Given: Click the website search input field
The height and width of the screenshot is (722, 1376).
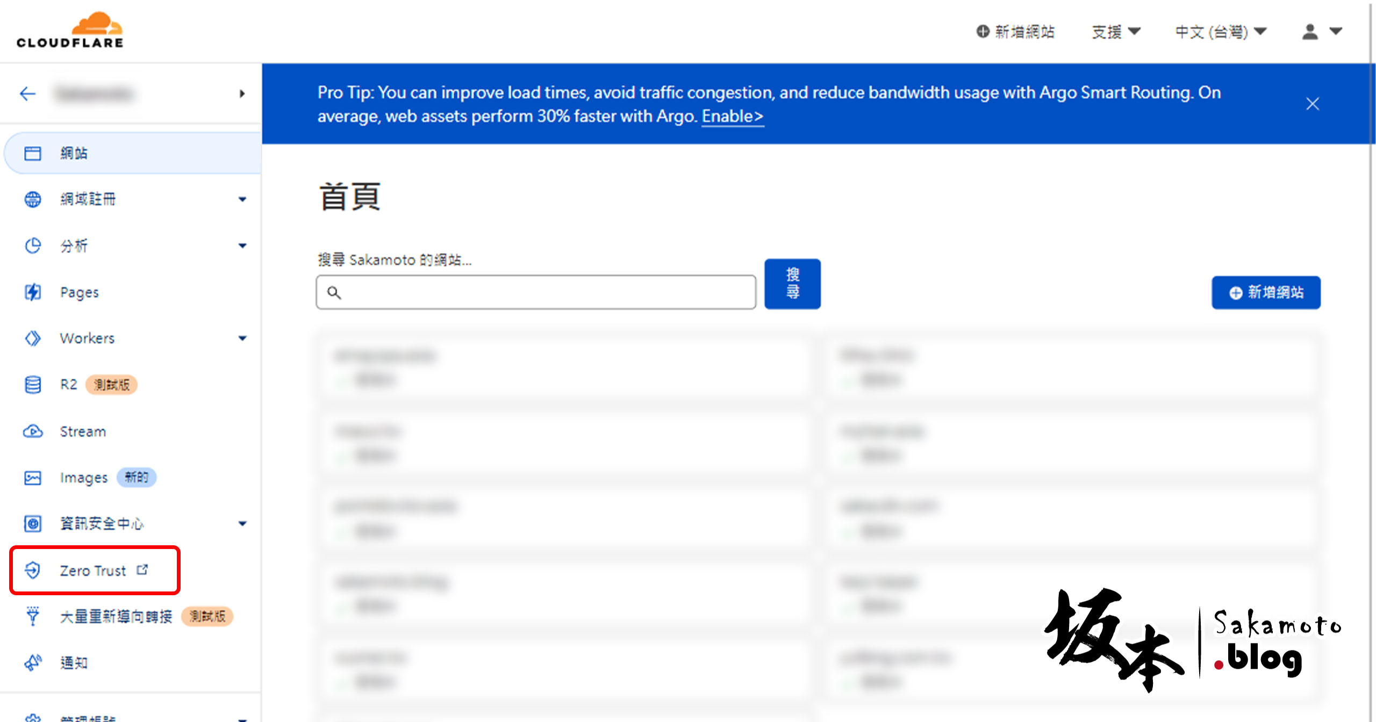Looking at the screenshot, I should pos(536,292).
